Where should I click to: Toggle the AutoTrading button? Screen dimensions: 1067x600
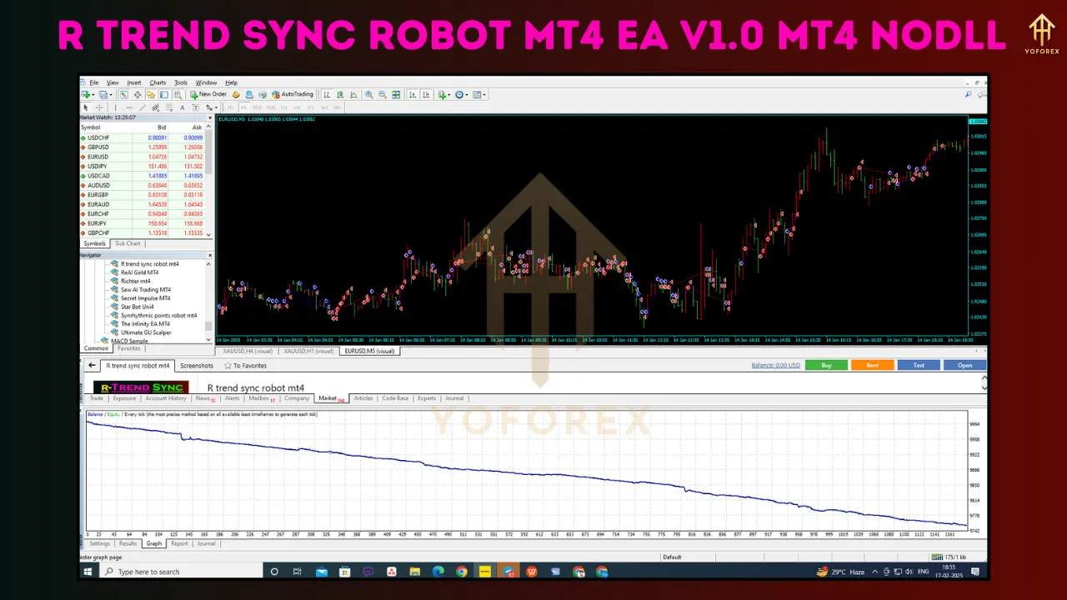(x=293, y=94)
